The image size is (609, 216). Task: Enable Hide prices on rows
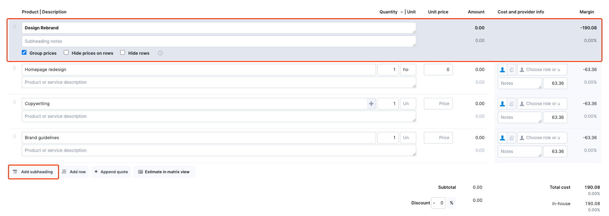coord(66,53)
